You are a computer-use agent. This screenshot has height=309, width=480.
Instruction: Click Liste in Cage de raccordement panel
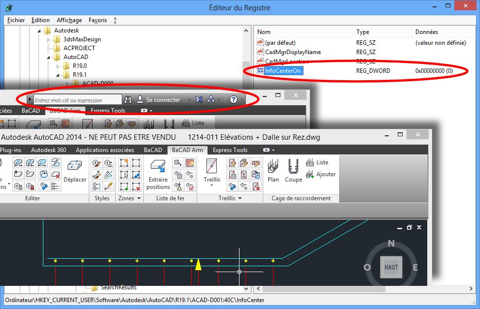(317, 162)
